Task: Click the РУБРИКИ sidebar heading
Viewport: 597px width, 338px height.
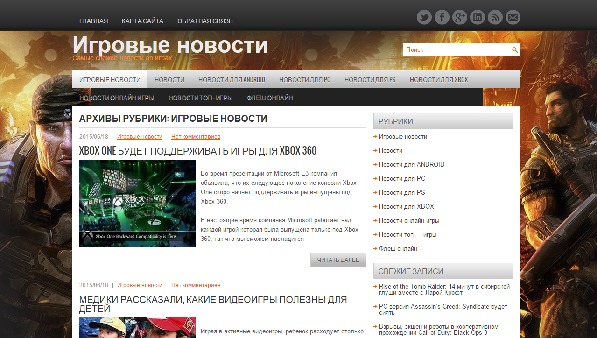Action: (443, 121)
